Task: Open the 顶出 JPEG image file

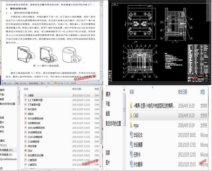Action: coord(30,151)
